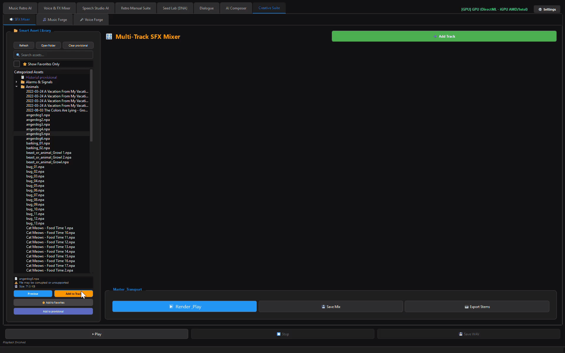This screenshot has width=565, height=353.
Task: Click the star icon on Add to Favorites
Action: click(44, 303)
